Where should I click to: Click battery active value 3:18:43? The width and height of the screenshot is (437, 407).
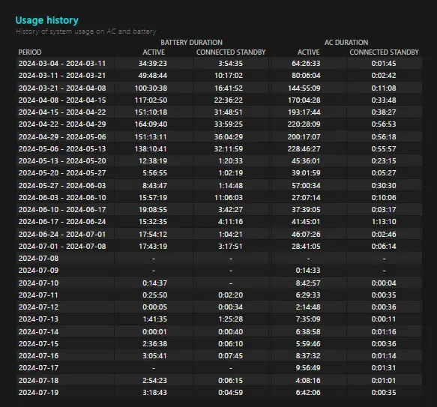tap(154, 393)
